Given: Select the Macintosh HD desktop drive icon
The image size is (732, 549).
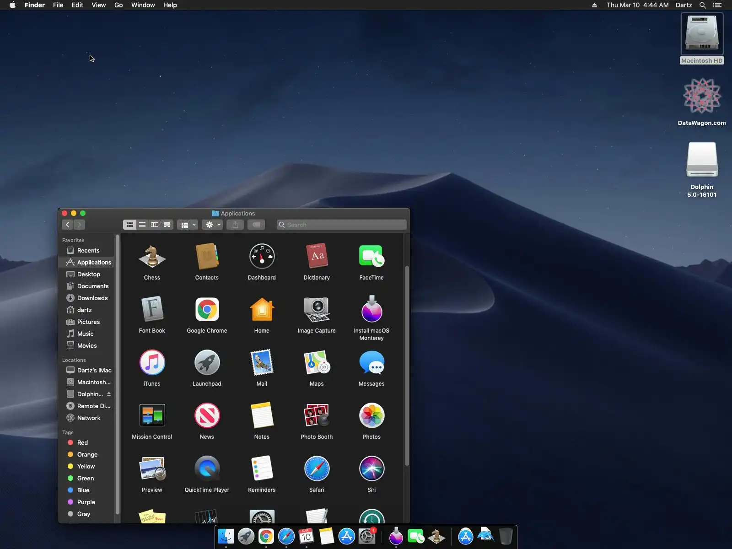Looking at the screenshot, I should (x=702, y=34).
